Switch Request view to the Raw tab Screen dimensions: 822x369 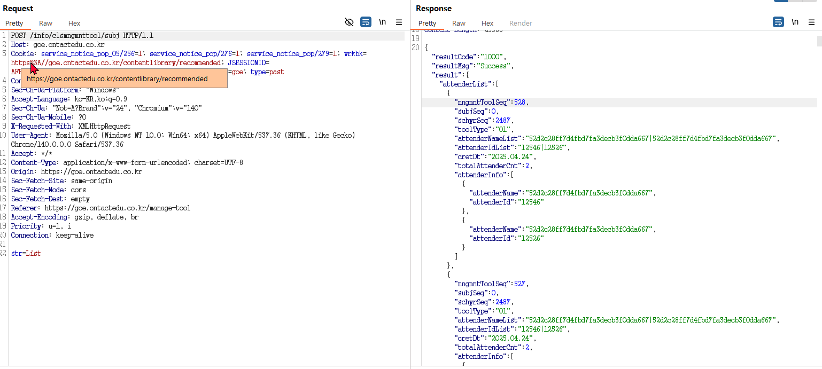(x=45, y=23)
